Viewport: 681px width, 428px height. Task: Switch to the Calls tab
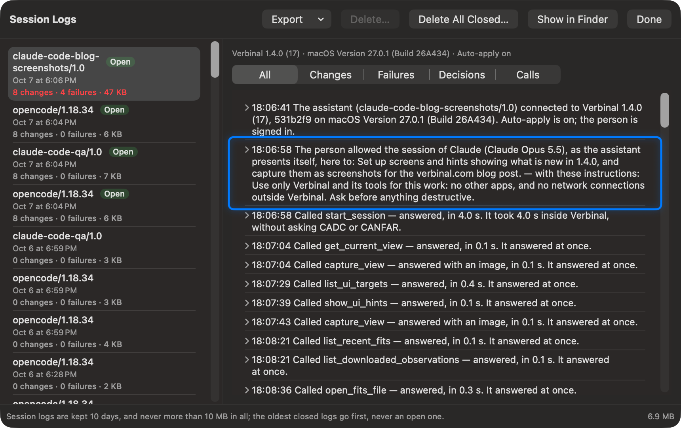click(x=528, y=75)
